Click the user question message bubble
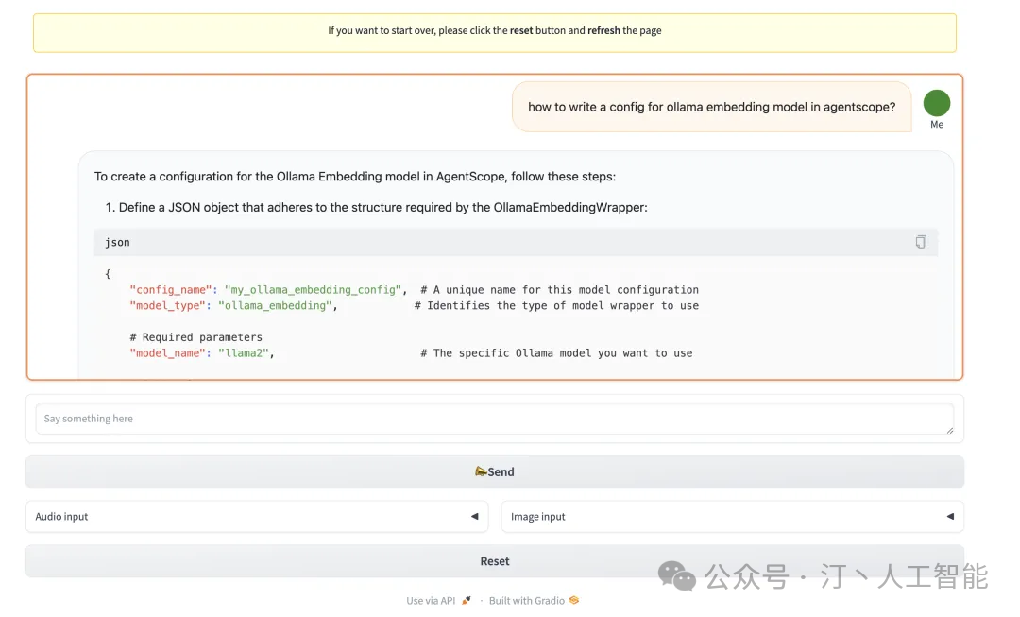This screenshot has height=617, width=1020. [x=711, y=107]
